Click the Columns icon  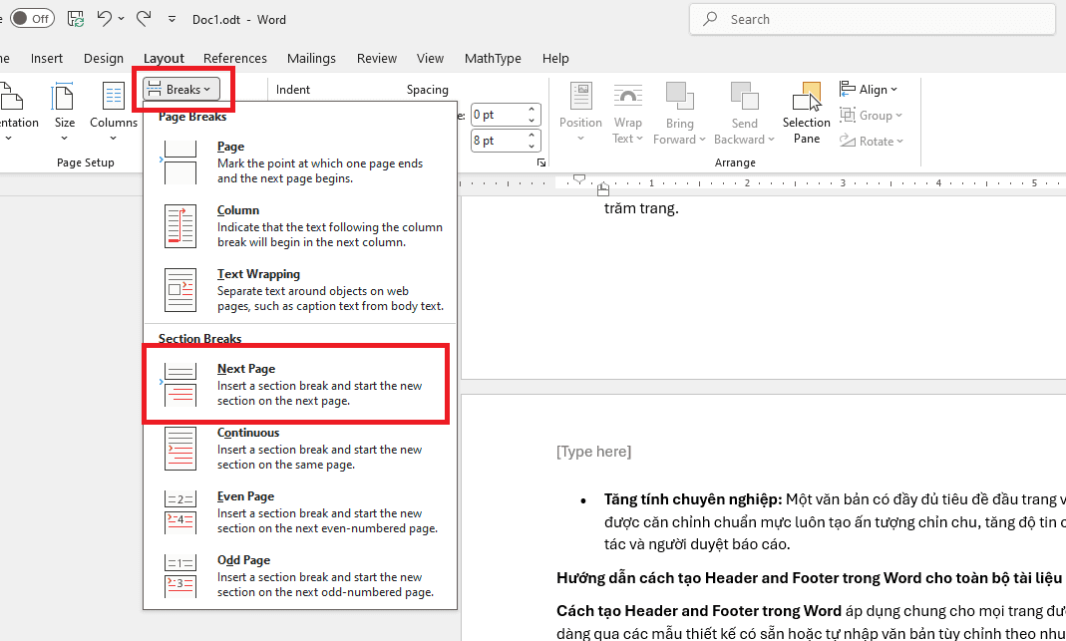(114, 97)
